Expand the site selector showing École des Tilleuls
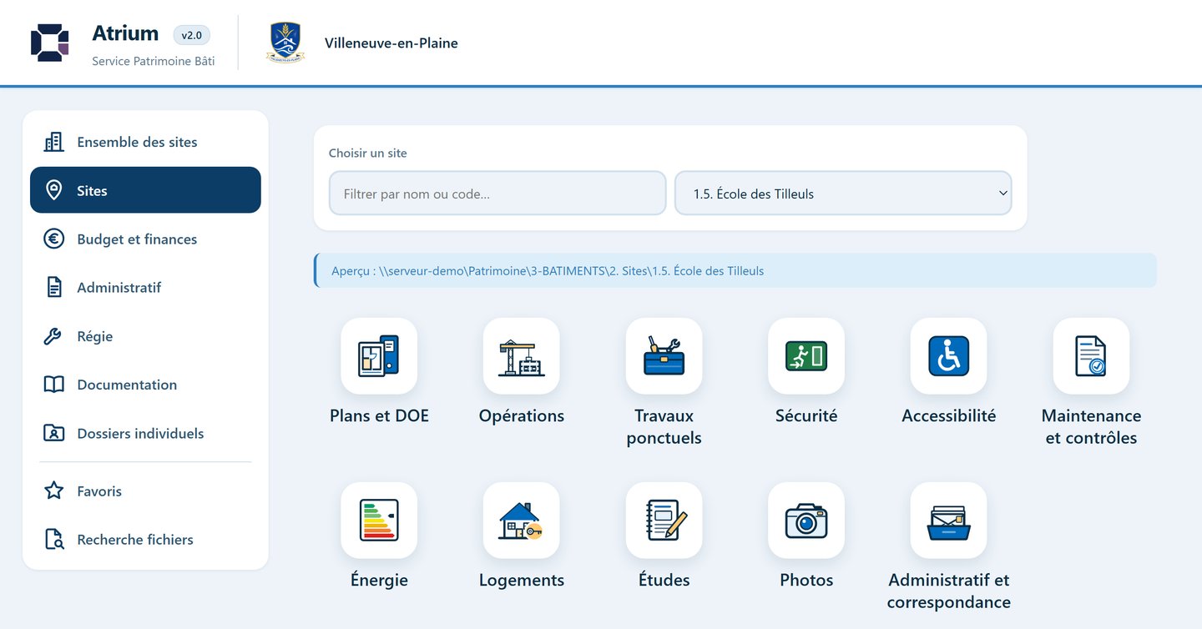This screenshot has height=629, width=1202. click(843, 194)
